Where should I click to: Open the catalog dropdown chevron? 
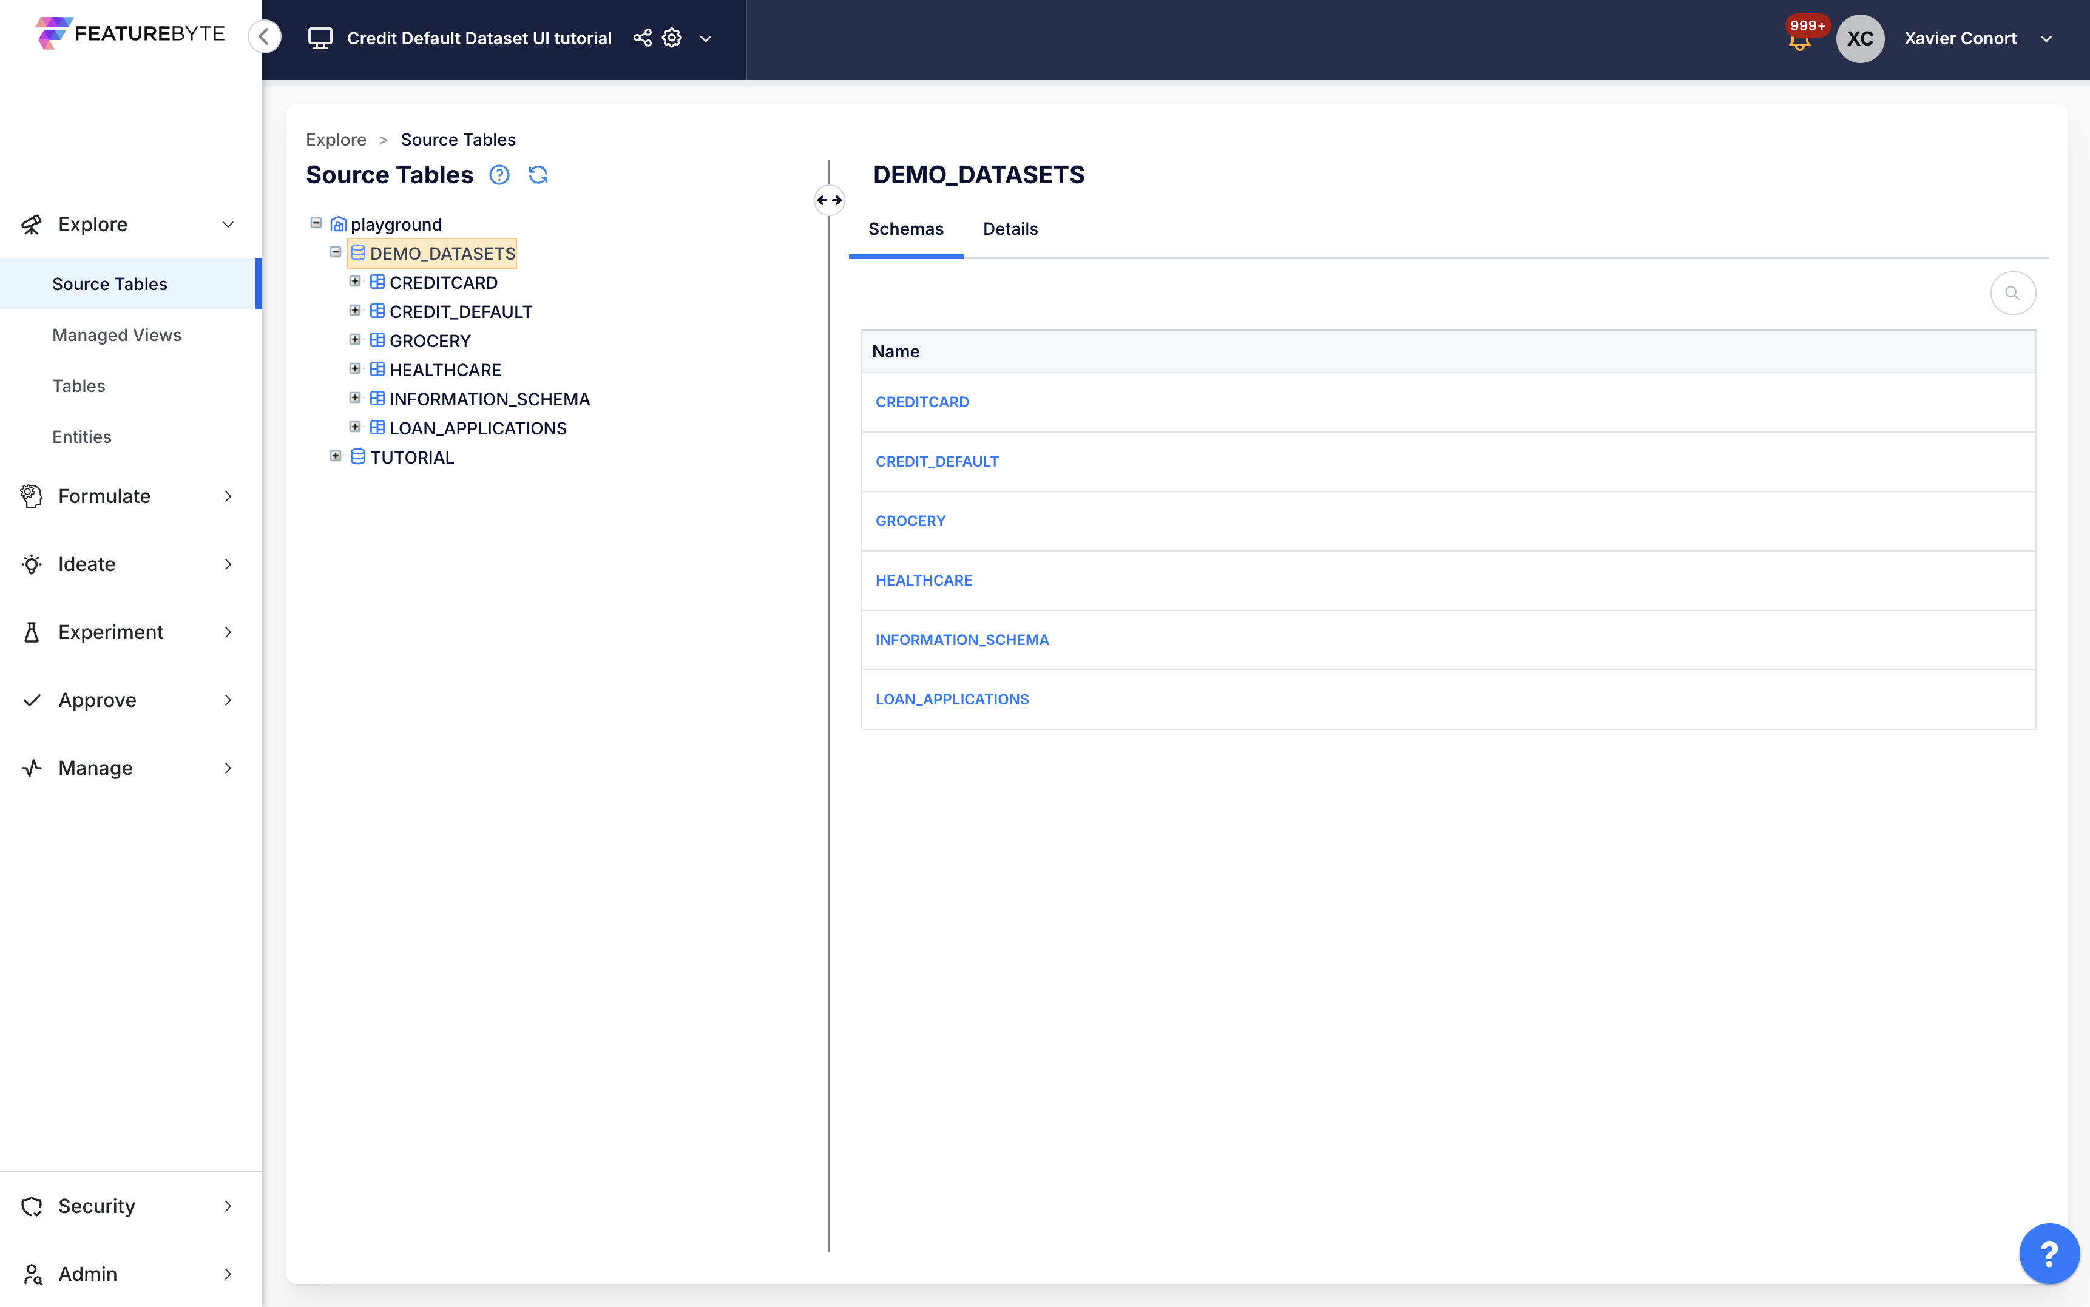(705, 38)
